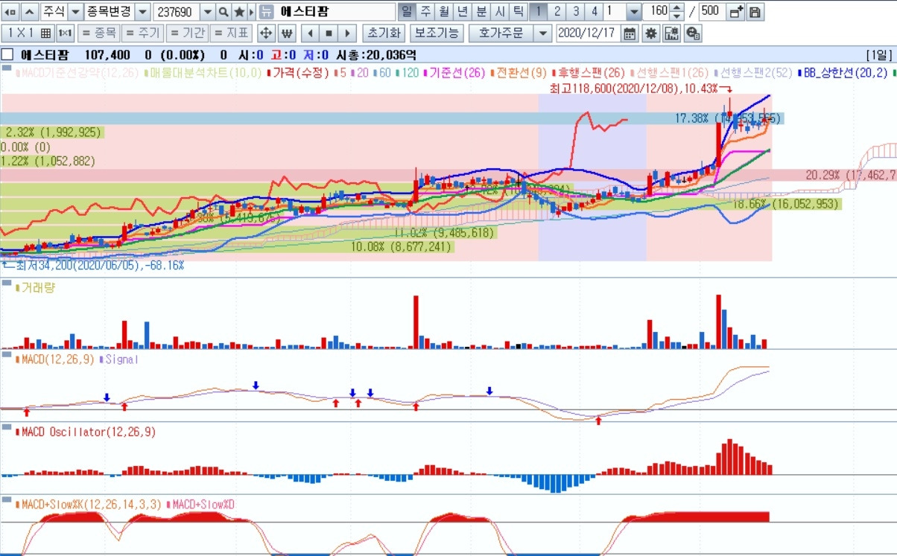Select the crosshair move tool icon
This screenshot has height=556, width=897.
267,33
